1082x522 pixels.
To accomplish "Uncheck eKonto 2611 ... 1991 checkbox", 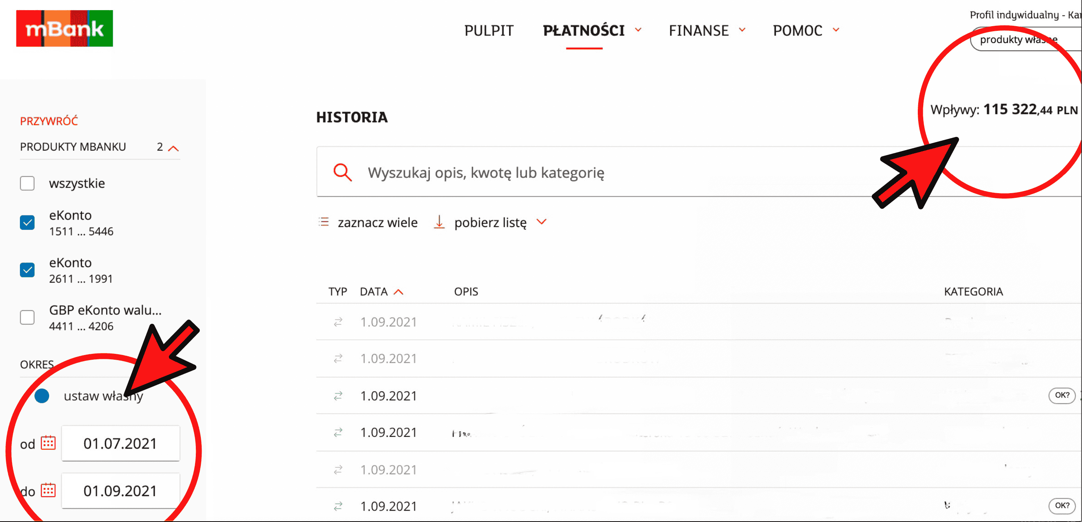I will 27,270.
